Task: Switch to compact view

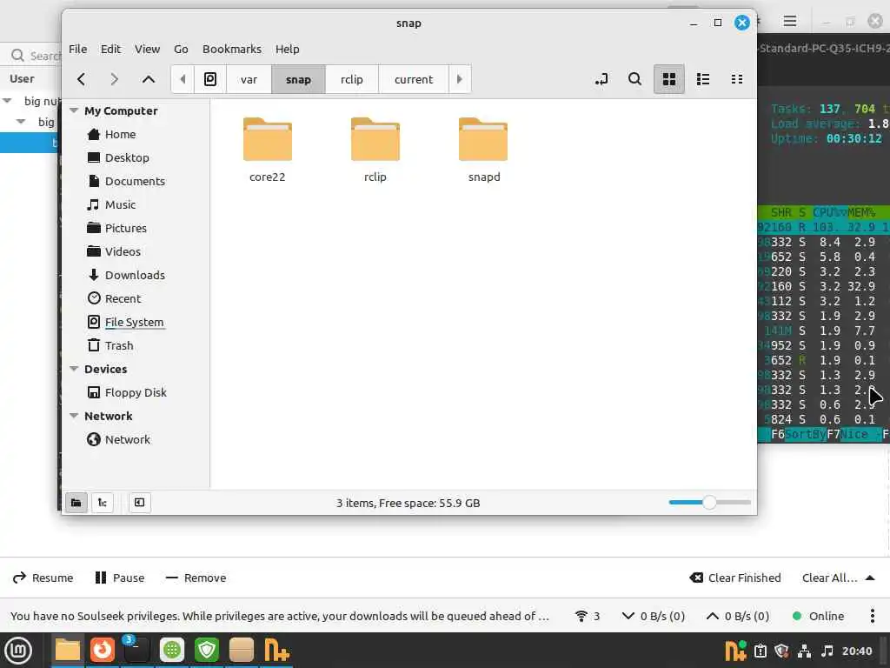Action: [737, 79]
